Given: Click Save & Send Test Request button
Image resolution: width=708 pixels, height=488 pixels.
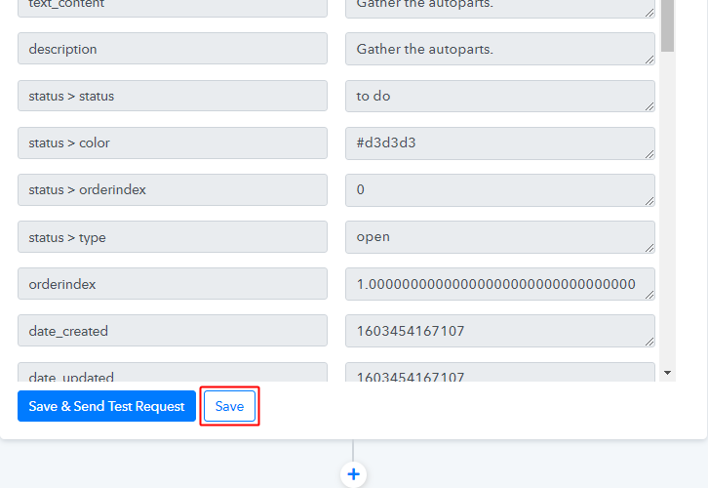Looking at the screenshot, I should click(106, 406).
